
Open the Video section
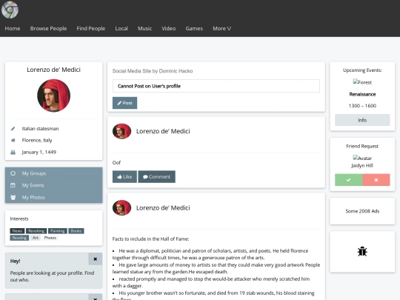click(169, 29)
